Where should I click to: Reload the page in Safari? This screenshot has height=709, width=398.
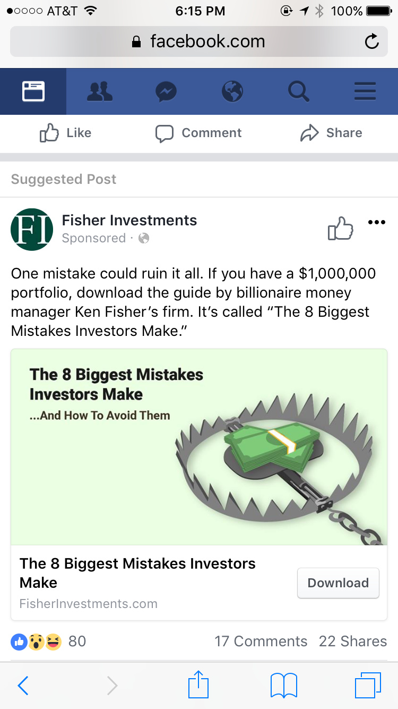(x=372, y=41)
